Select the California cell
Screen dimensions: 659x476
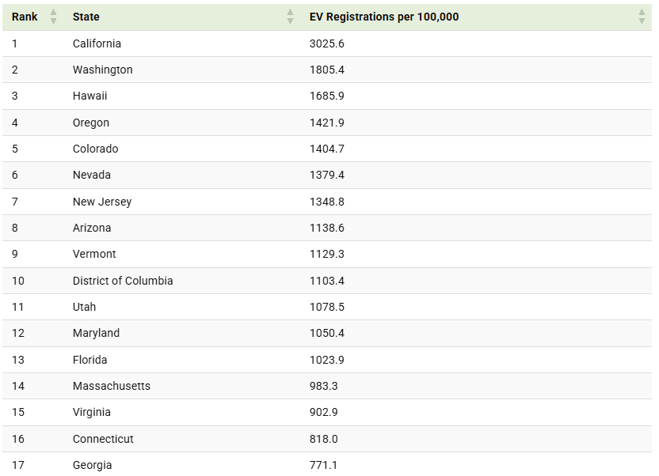97,43
